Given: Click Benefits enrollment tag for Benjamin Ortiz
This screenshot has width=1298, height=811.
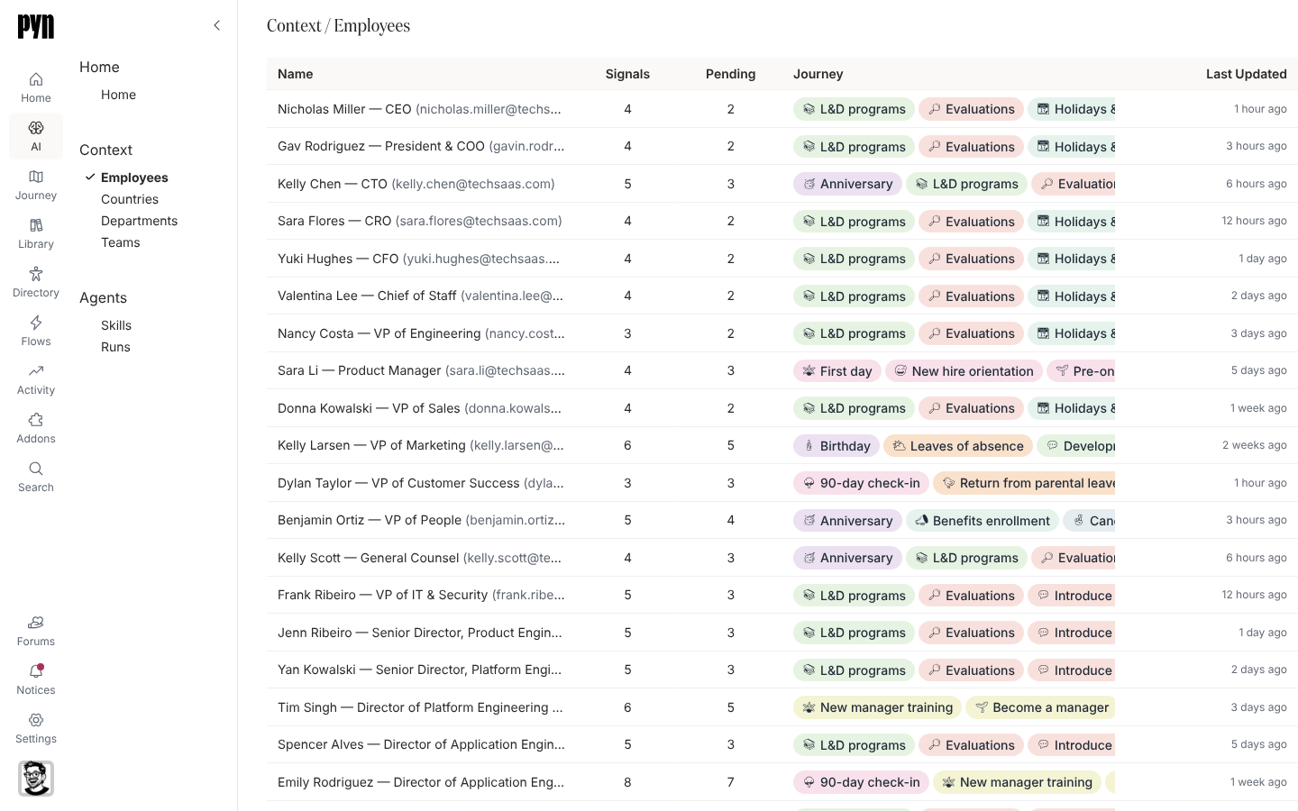Looking at the screenshot, I should 983,520.
